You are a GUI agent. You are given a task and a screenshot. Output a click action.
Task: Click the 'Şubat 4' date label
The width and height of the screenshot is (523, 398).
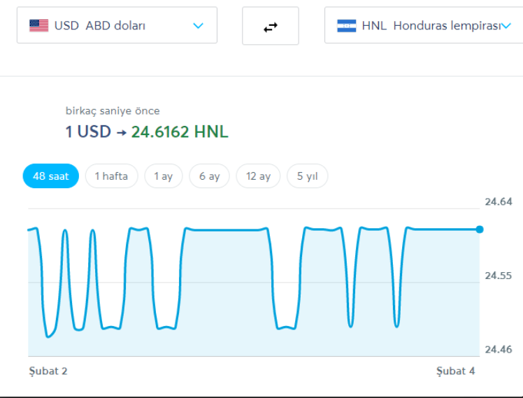(x=455, y=371)
